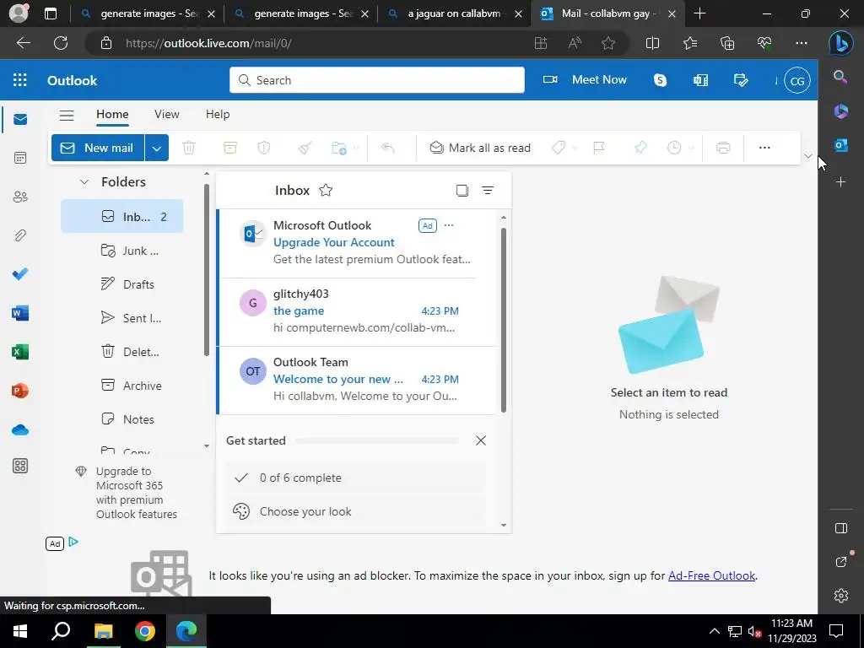Viewport: 864px width, 648px height.
Task: Open 'the game' email from glitchy403
Action: coord(358,312)
